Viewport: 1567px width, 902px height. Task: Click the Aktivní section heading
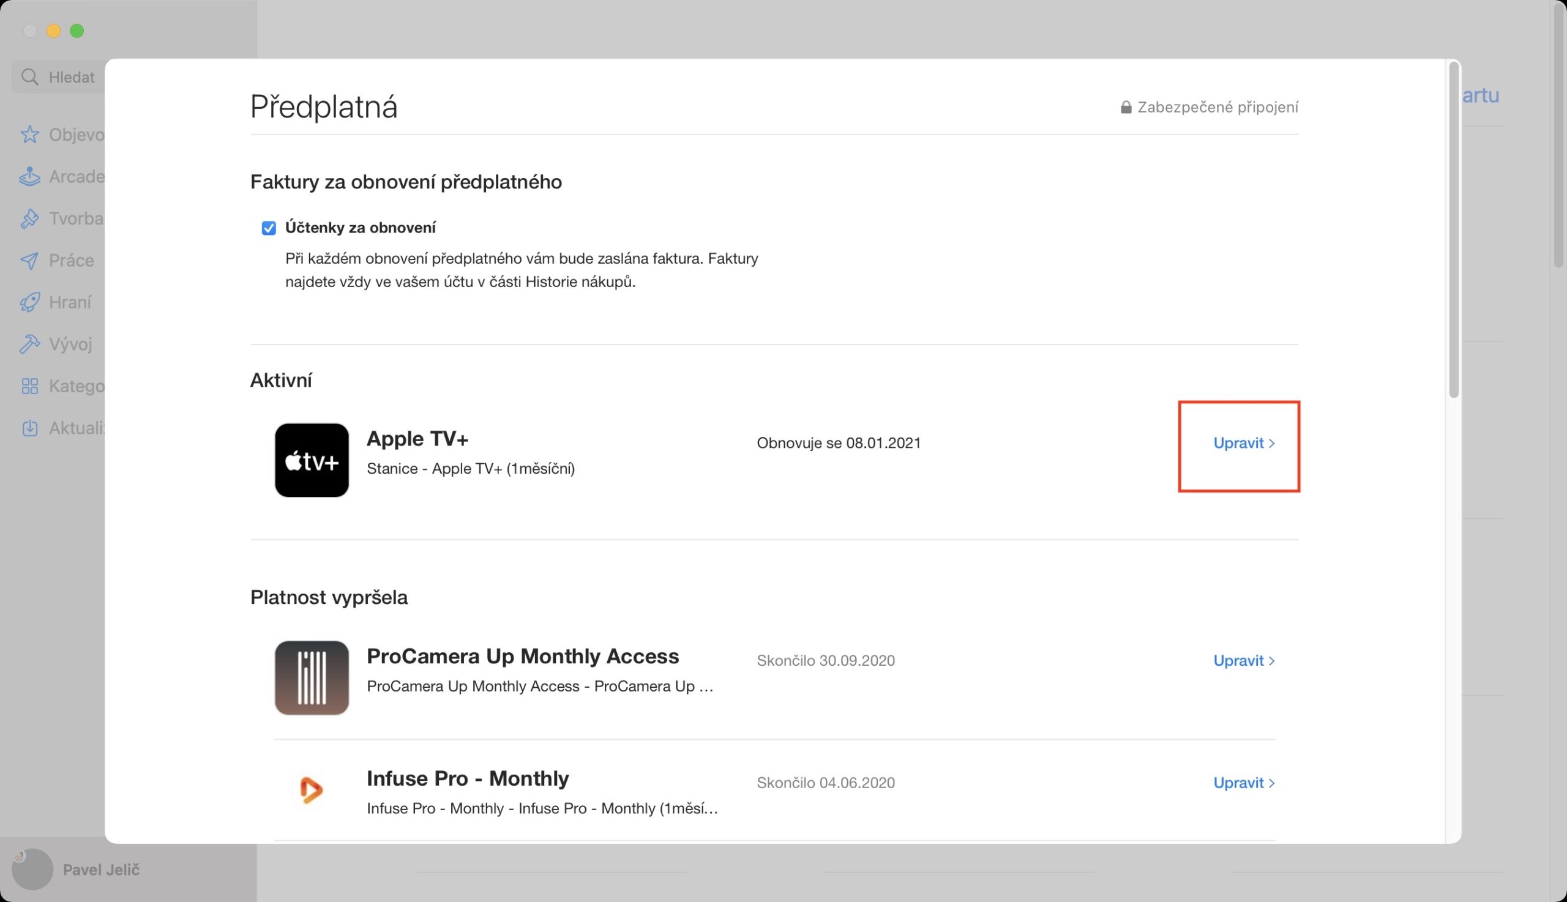(x=281, y=380)
